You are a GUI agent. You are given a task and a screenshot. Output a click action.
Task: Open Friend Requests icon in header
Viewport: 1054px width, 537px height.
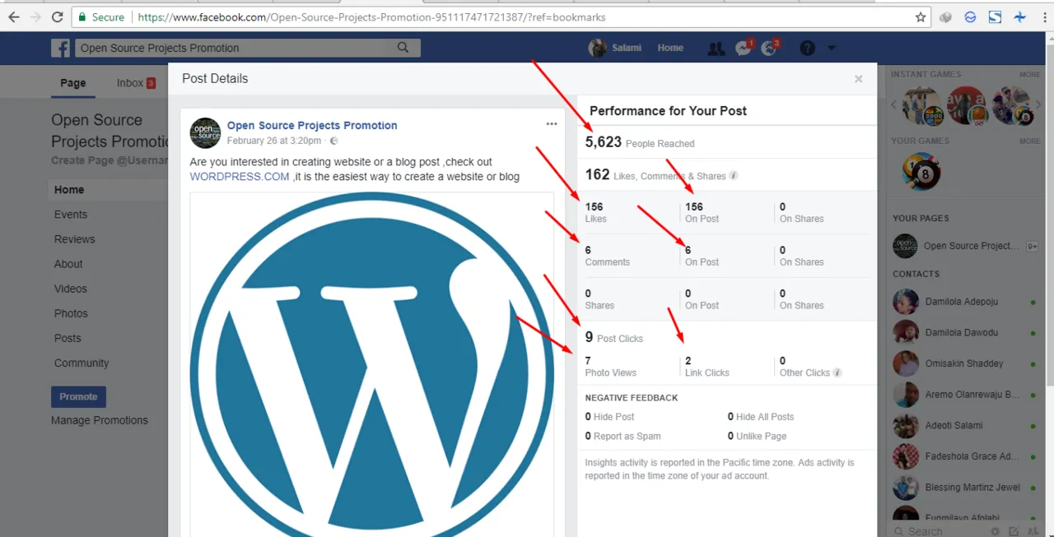coord(716,49)
